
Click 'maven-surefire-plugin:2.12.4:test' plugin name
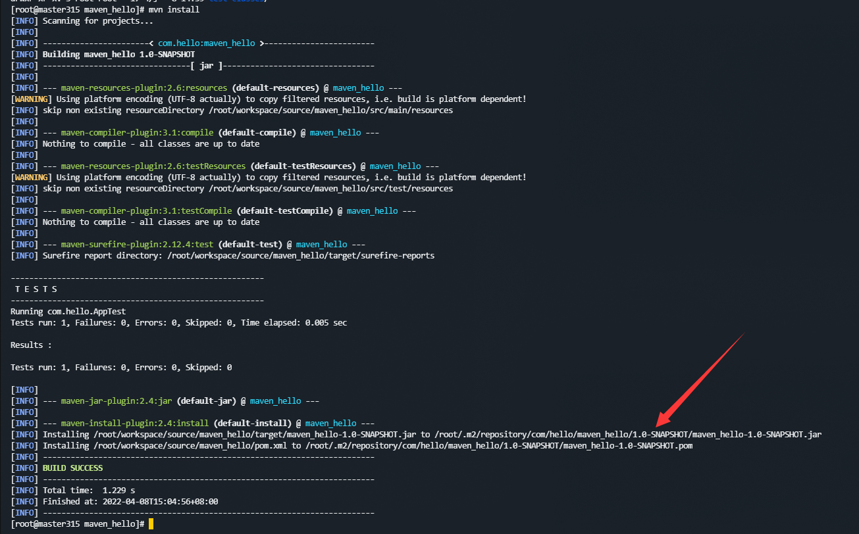137,245
